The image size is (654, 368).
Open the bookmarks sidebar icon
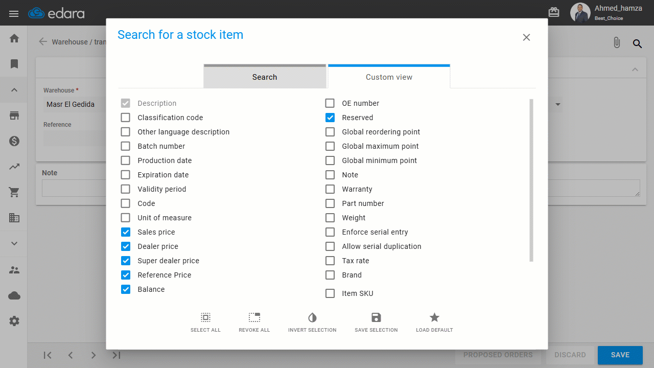tap(14, 64)
